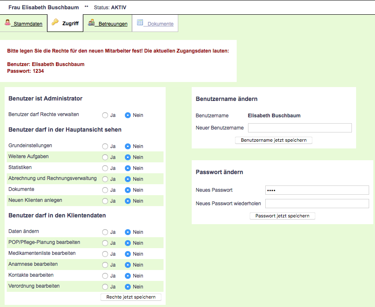The image size is (375, 307).
Task: Click Benutzername jetzt speichern button
Action: point(273,140)
